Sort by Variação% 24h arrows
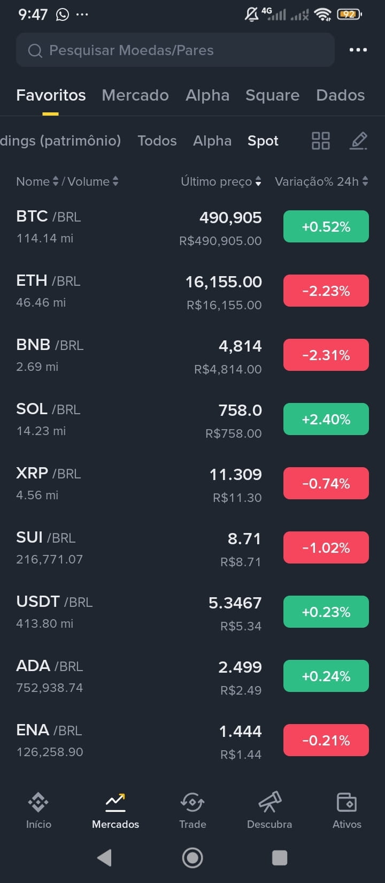 (365, 181)
